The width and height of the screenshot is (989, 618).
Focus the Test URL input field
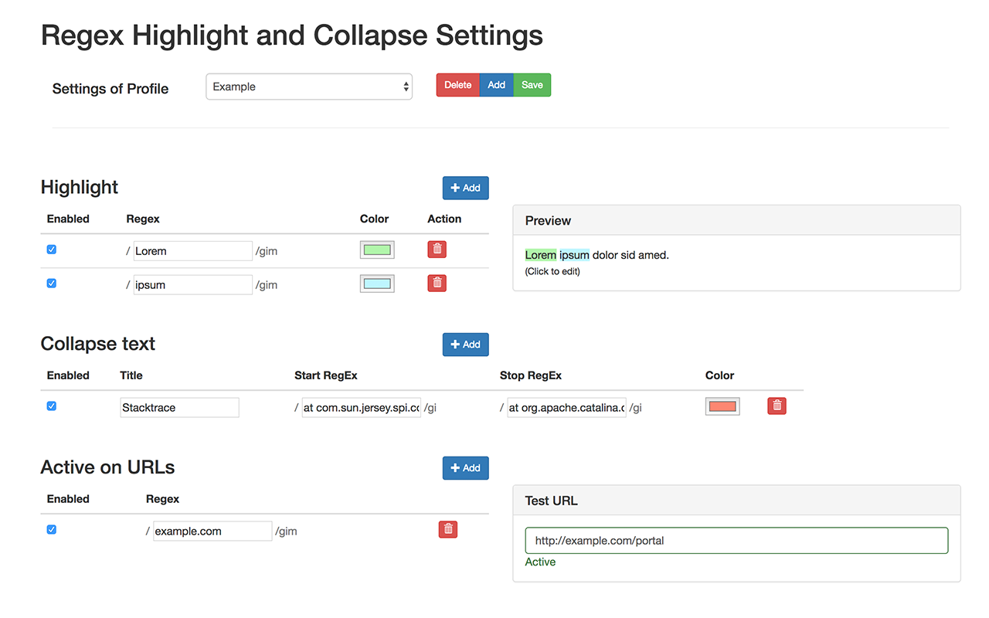click(736, 541)
